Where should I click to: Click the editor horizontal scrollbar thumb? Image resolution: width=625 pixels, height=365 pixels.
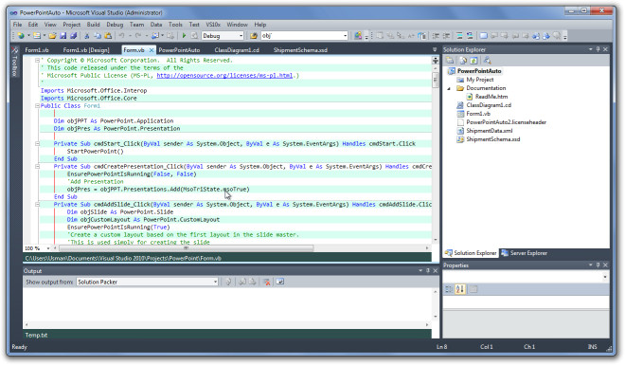(x=187, y=248)
